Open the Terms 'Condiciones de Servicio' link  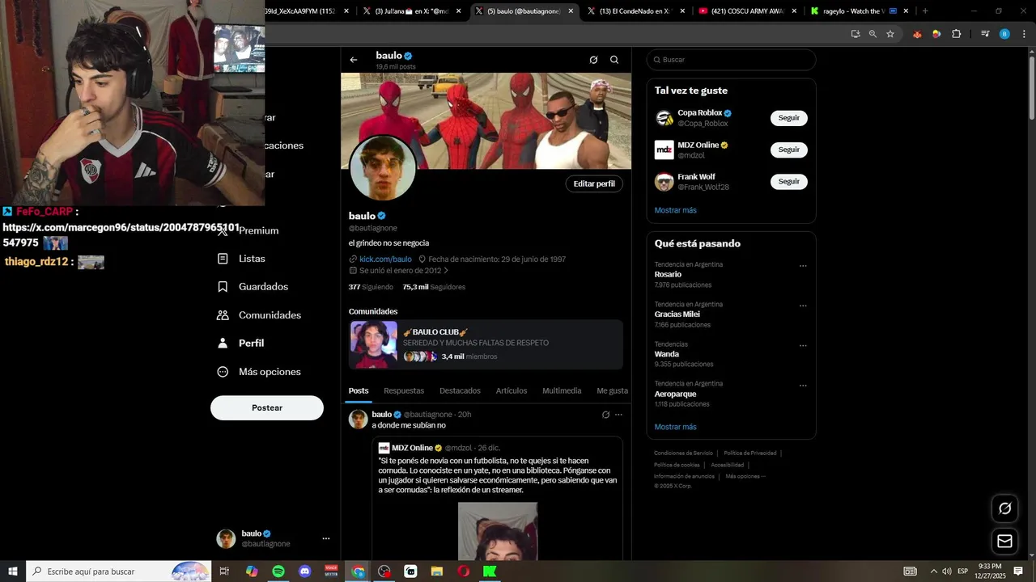pyautogui.click(x=683, y=453)
